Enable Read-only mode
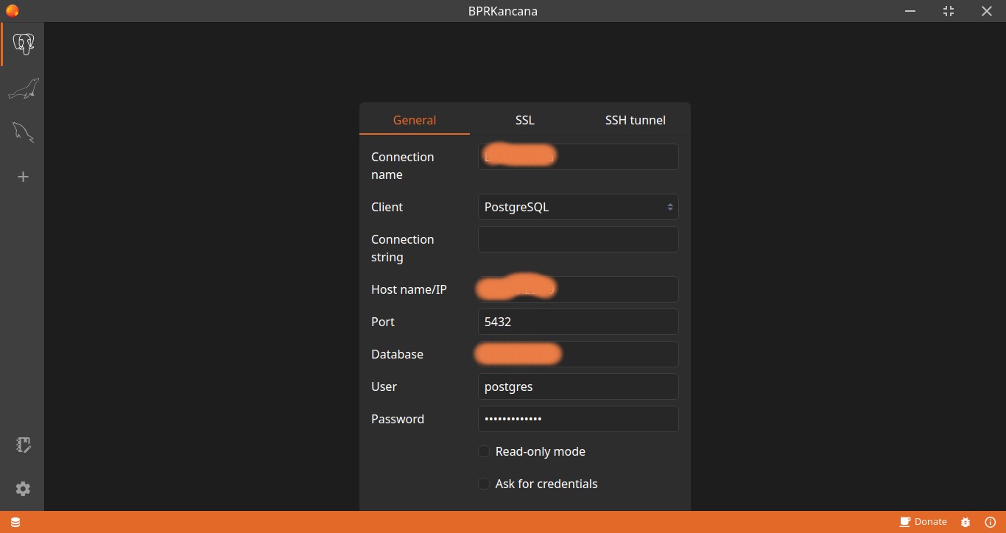Image resolution: width=1006 pixels, height=533 pixels. coord(484,451)
